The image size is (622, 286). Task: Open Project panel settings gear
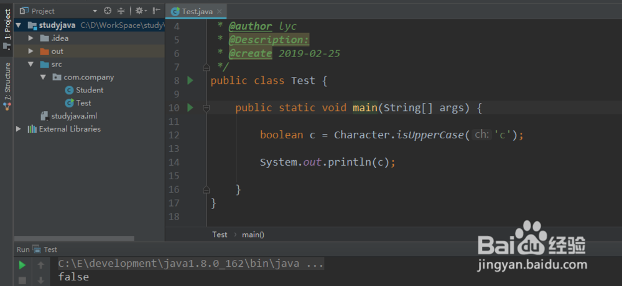point(141,11)
